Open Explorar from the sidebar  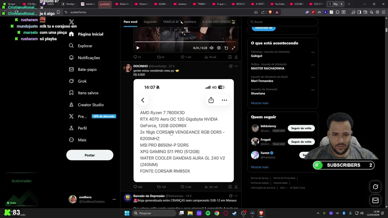(x=81, y=46)
